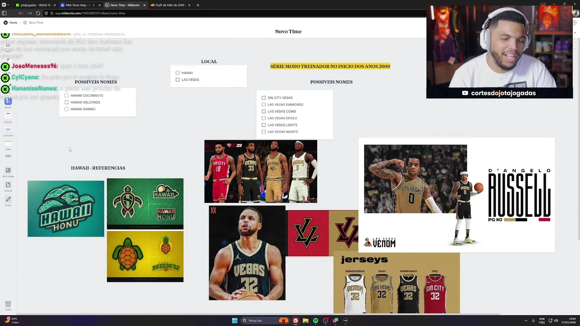Open the Trash at sidebar bottom

pyautogui.click(x=8, y=305)
